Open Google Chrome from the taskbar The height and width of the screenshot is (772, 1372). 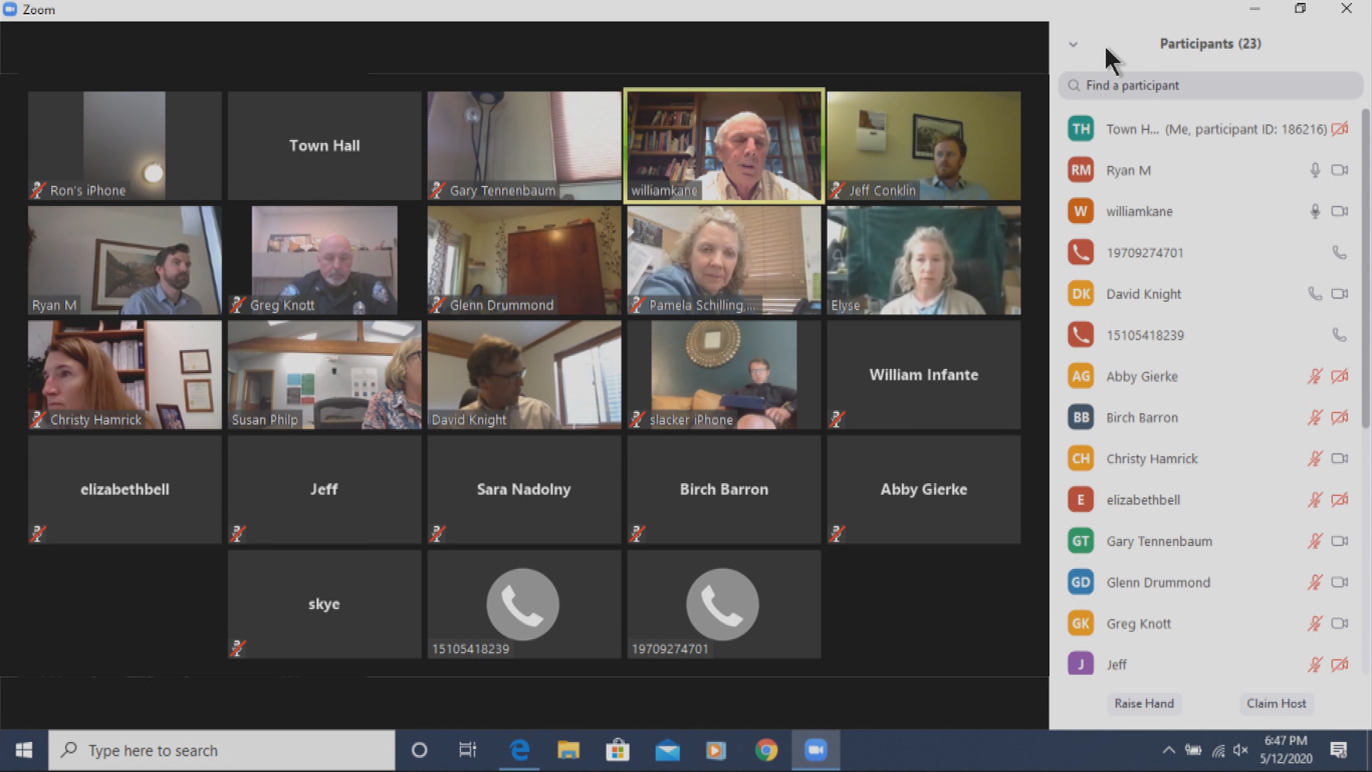[x=766, y=751]
